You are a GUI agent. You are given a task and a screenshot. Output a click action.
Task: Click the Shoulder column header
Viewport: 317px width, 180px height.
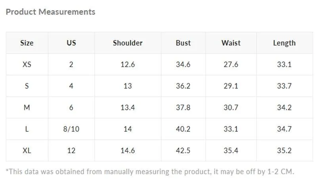click(x=128, y=43)
